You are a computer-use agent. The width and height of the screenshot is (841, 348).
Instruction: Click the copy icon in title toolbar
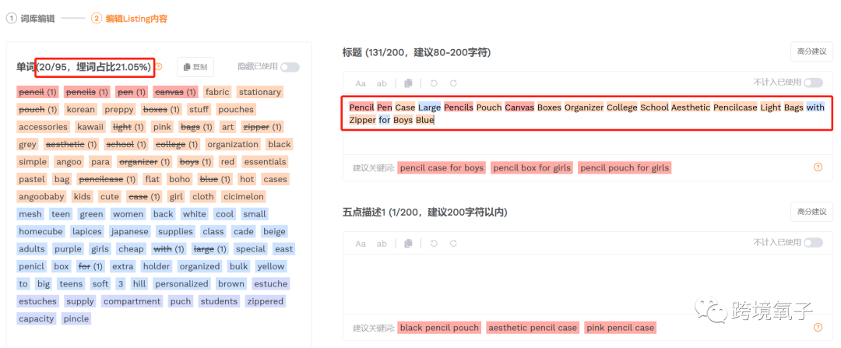[x=408, y=83]
